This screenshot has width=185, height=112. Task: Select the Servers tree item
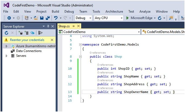point(21,56)
